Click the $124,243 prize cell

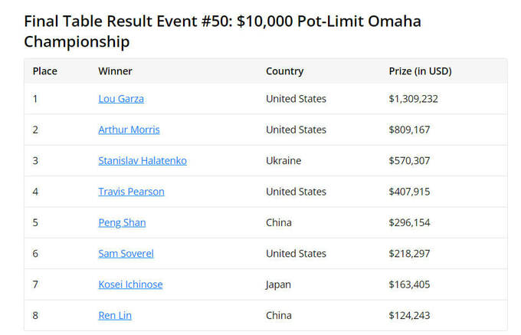(409, 315)
